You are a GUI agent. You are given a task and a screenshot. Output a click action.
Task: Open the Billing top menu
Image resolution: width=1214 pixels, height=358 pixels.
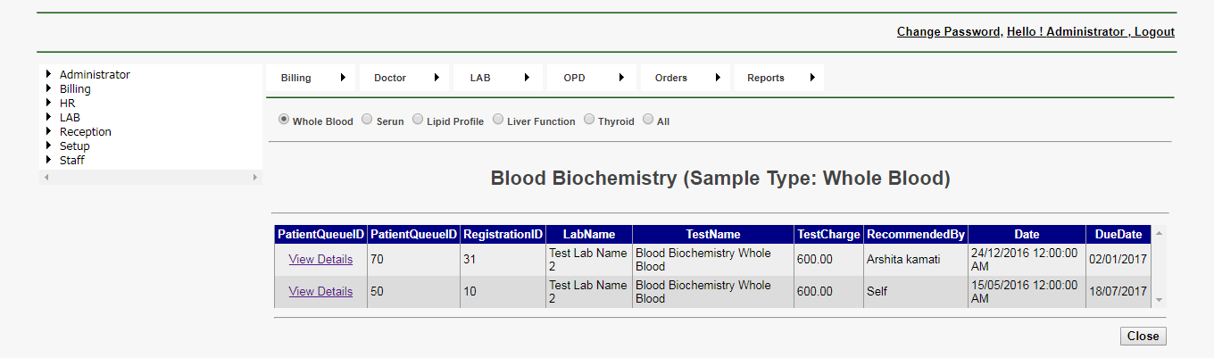(x=296, y=78)
